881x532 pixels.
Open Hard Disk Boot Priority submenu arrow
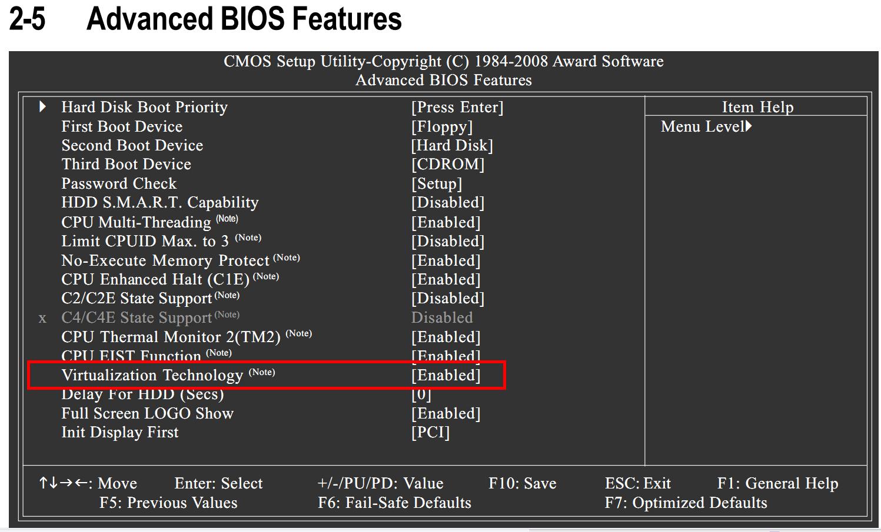(43, 106)
